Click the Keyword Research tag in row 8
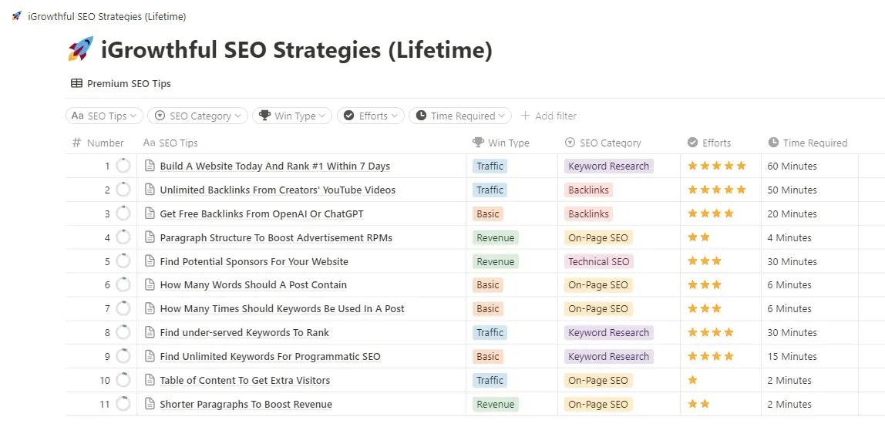This screenshot has height=427, width=885. 608,332
